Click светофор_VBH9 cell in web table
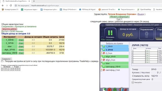This screenshot has width=162, height=91. coord(10,53)
